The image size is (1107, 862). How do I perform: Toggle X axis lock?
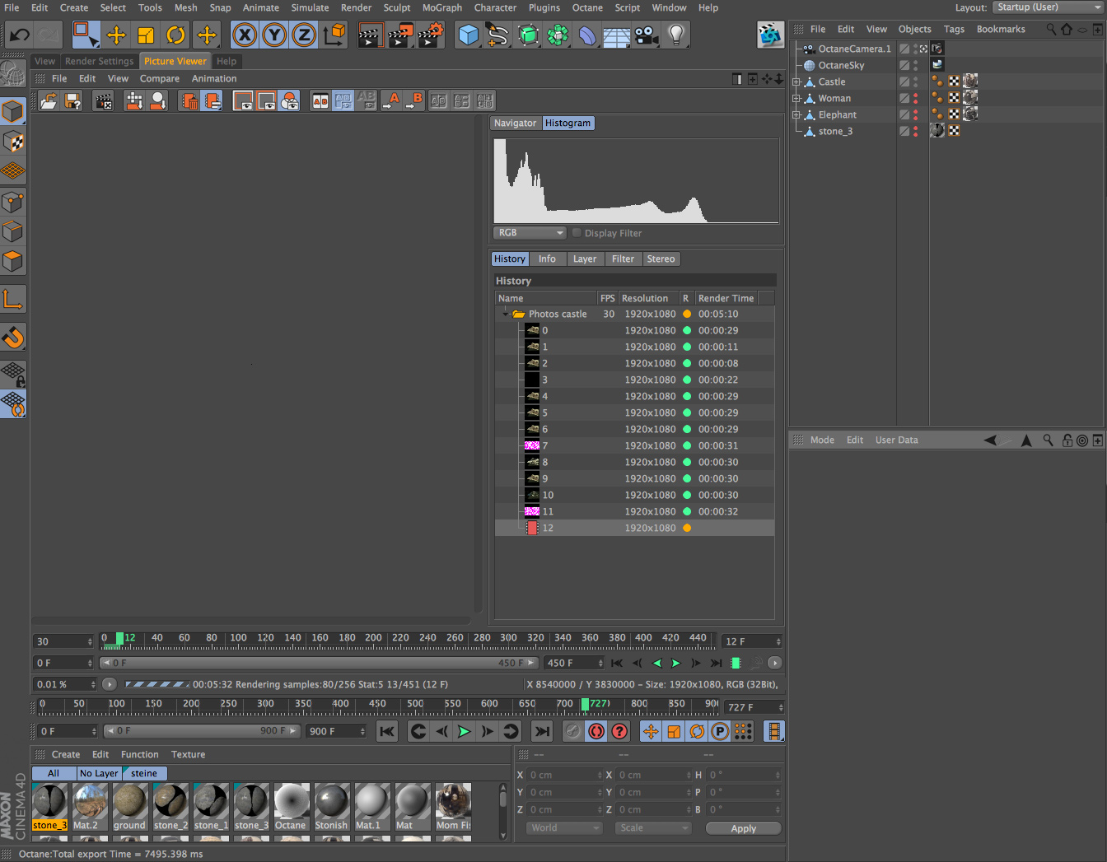245,35
